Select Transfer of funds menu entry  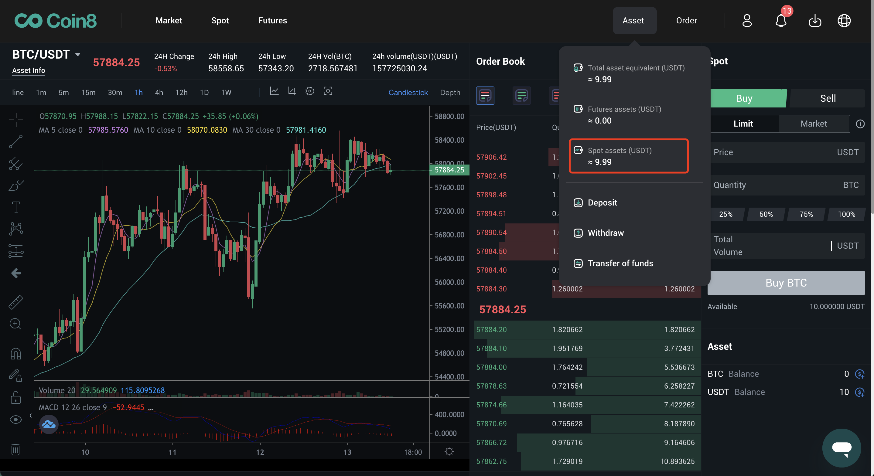tap(620, 263)
